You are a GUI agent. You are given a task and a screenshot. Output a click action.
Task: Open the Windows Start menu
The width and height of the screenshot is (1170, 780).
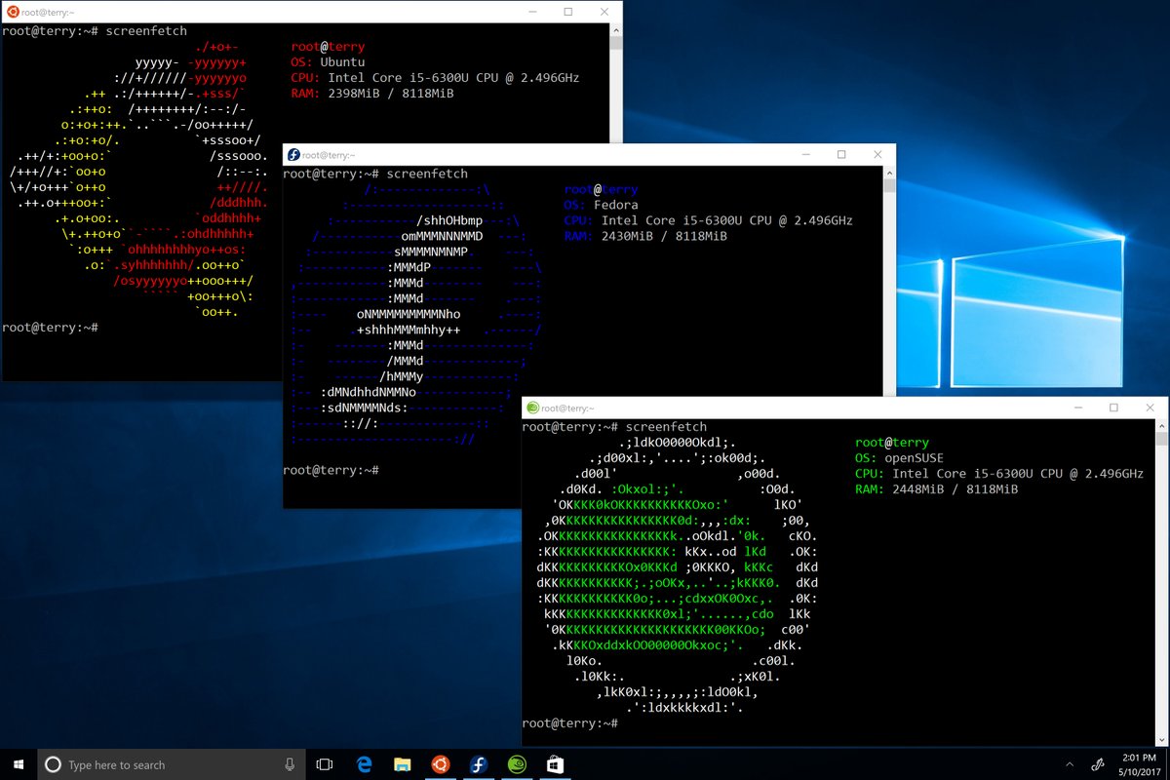(19, 764)
